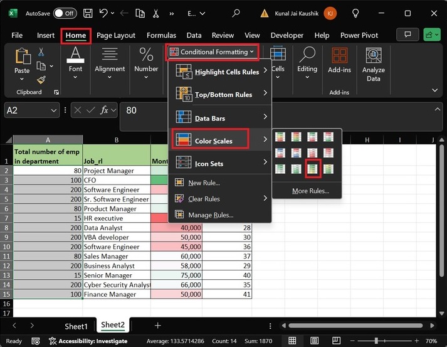The height and width of the screenshot is (347, 447).
Task: Click More Rules in Color Scales submenu
Action: tap(310, 191)
